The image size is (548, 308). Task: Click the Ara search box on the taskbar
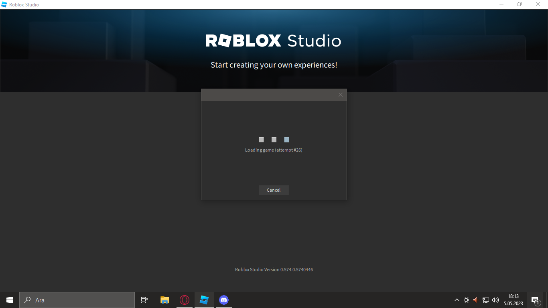(77, 300)
